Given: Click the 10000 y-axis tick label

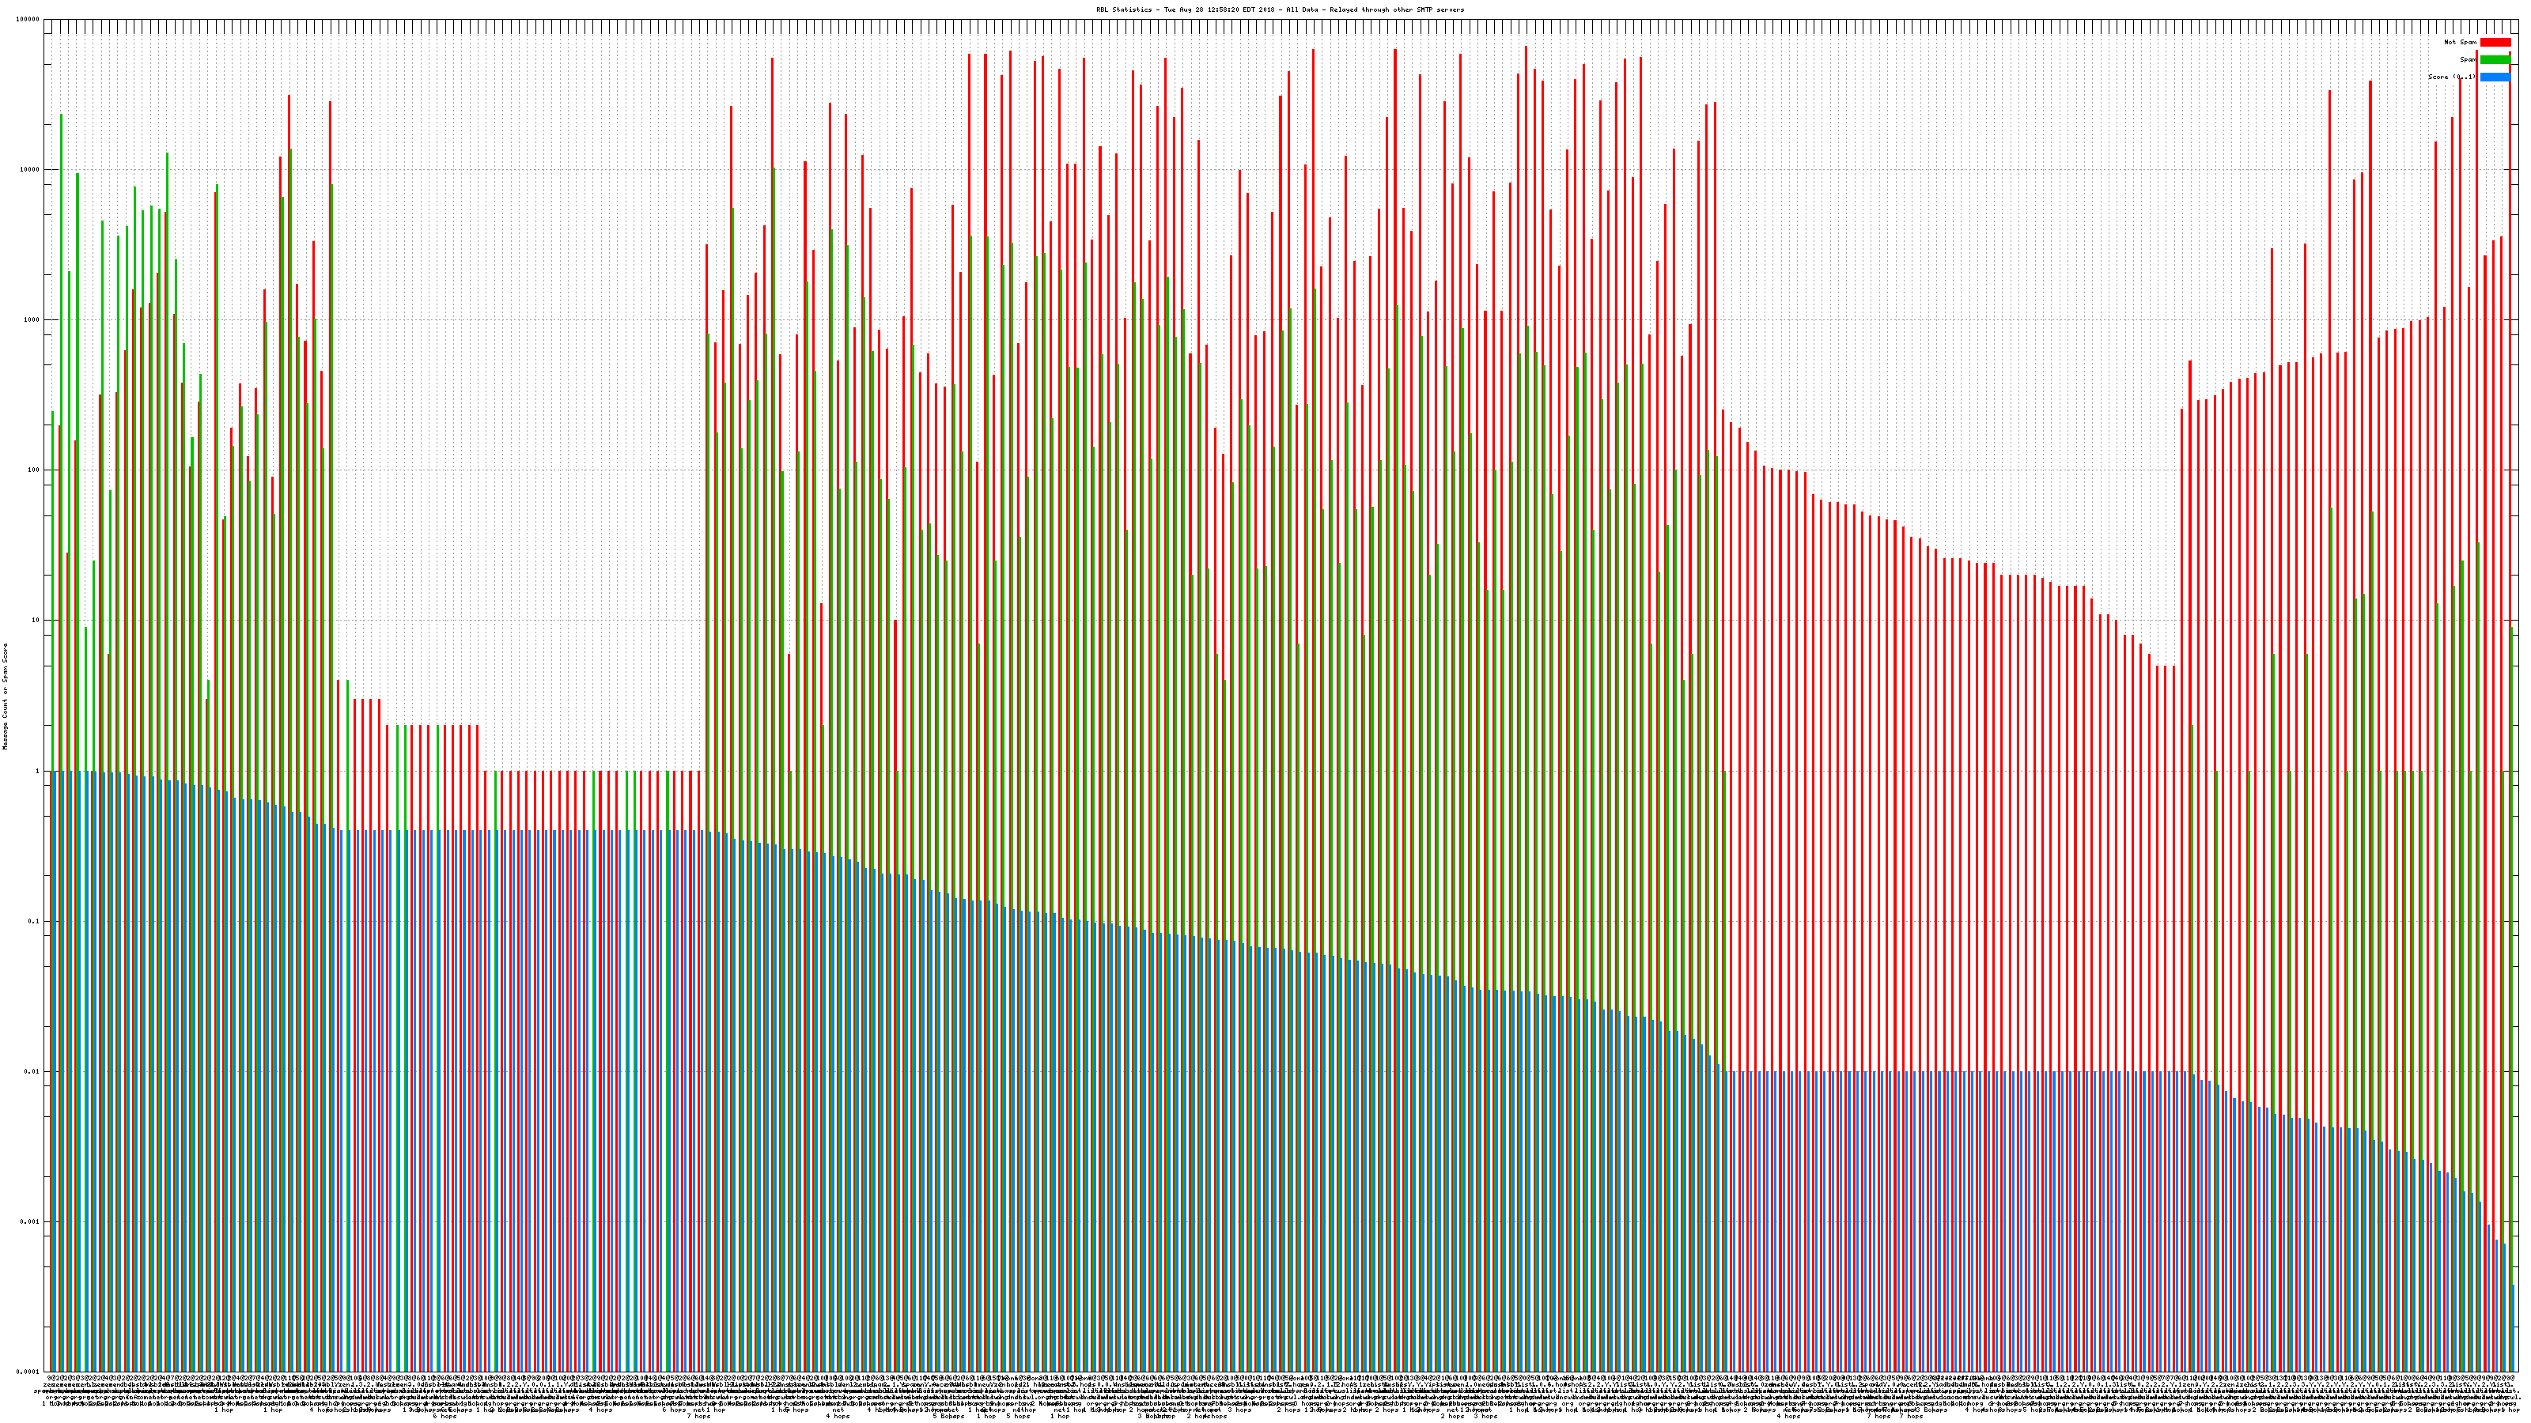Looking at the screenshot, I should tap(31, 170).
